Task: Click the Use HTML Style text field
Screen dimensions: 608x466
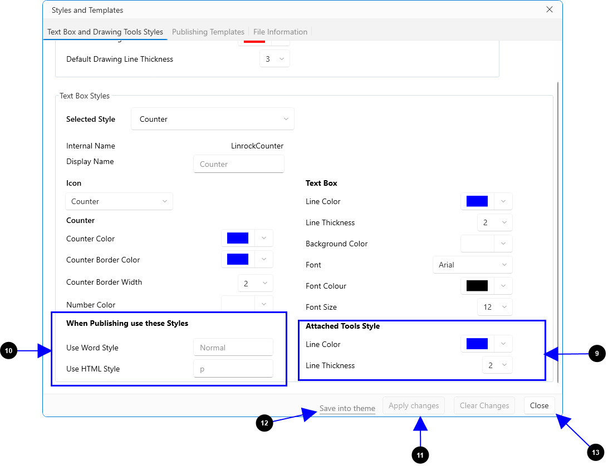Action: 233,369
